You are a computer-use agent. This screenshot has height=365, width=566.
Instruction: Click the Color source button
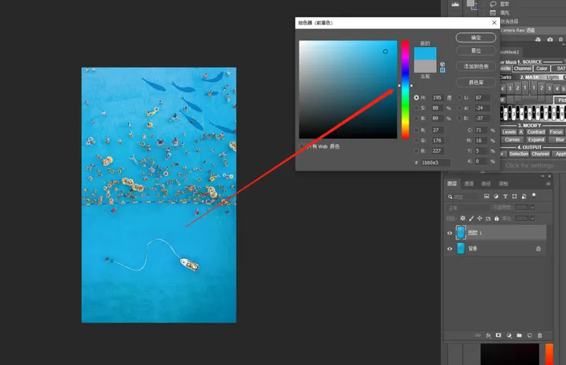[542, 68]
